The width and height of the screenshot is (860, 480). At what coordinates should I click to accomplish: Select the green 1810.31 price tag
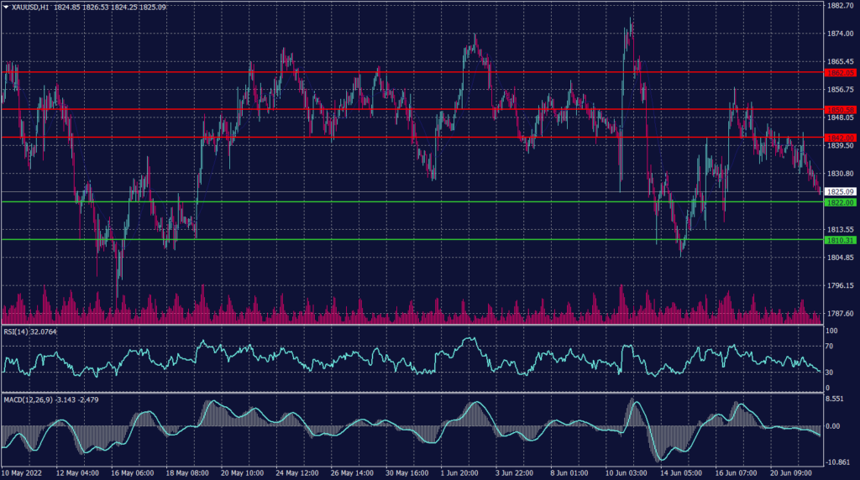(840, 240)
